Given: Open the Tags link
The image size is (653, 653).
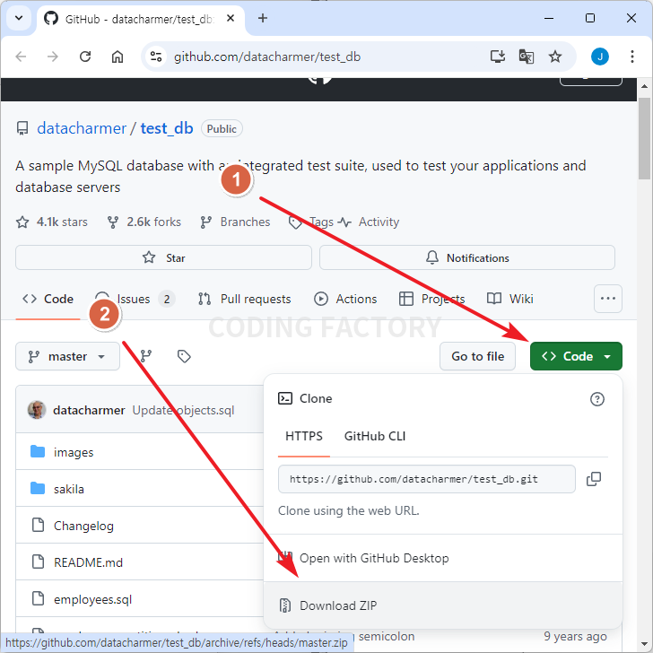Looking at the screenshot, I should pos(311,222).
